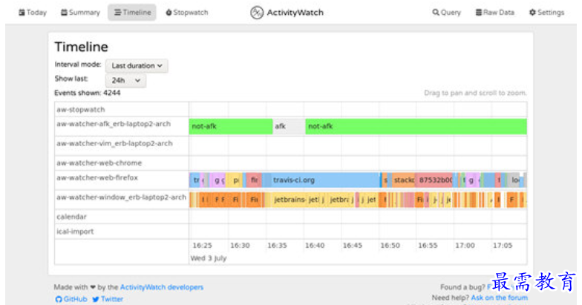Open the Query page
Viewport: 582px width, 305px height.
pos(447,13)
